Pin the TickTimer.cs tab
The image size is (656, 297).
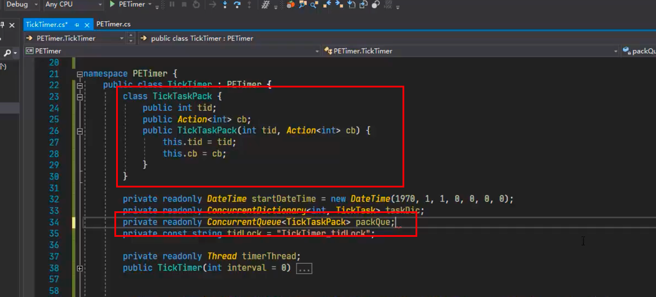click(77, 25)
